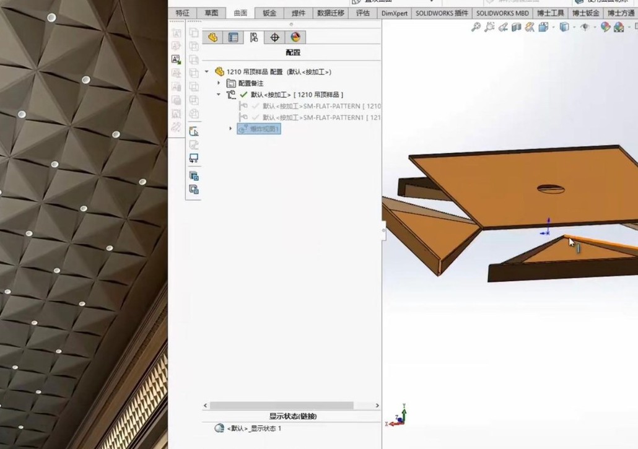Viewport: 638px width, 449px height.
Task: Open the 评估 ribbon tab
Action: [363, 13]
